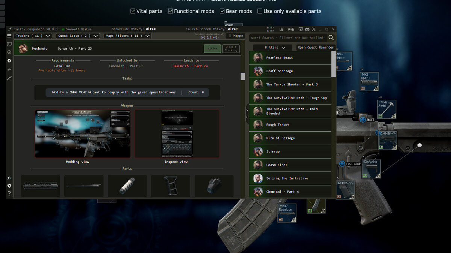Click the edit note icon in title bar

tap(281, 29)
